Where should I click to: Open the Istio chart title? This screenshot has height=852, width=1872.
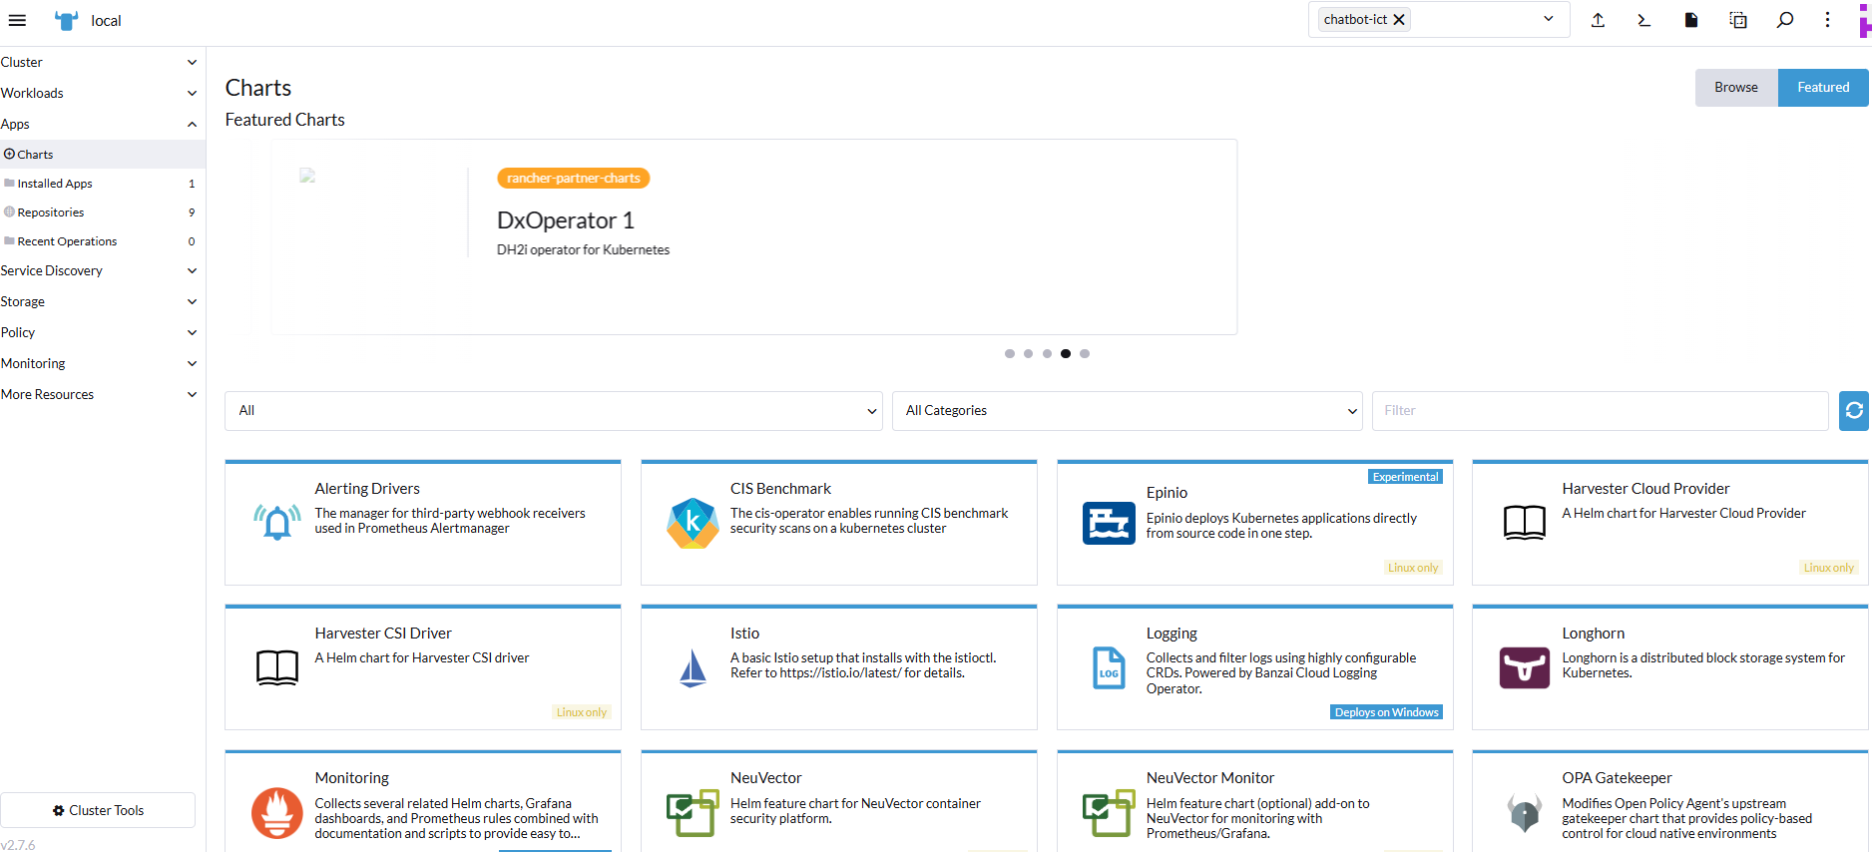coord(744,634)
